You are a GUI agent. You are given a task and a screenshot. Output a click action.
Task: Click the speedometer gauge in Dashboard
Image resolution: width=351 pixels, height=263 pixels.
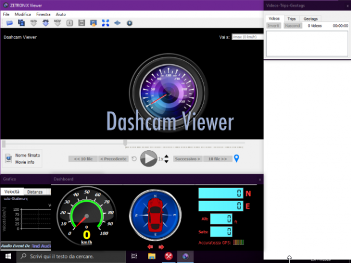[87, 216]
